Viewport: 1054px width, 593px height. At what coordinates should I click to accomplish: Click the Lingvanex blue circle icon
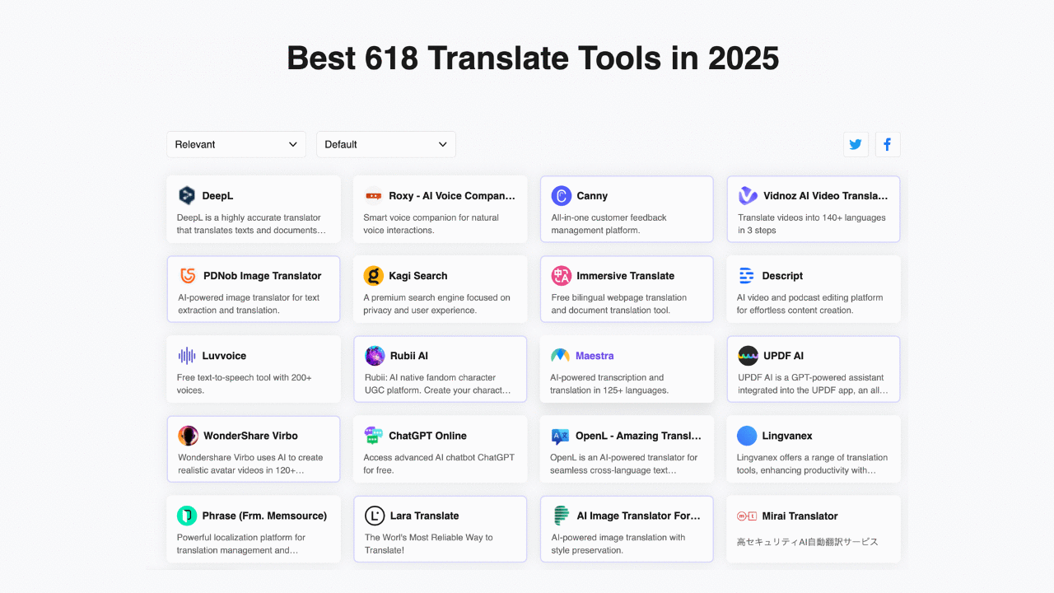pos(747,436)
